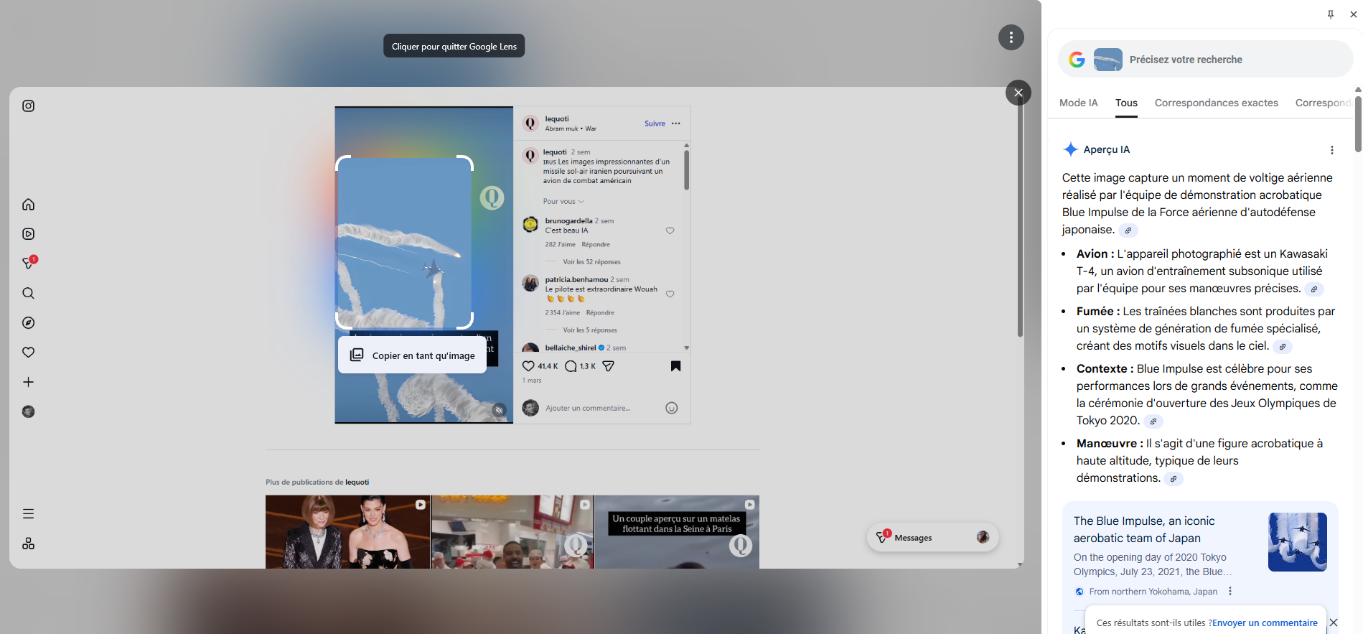Click 'Copier en tant qu'image' button
This screenshot has width=1363, height=634.
[413, 355]
